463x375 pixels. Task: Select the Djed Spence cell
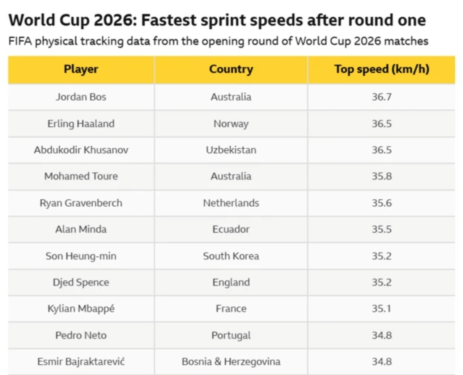(x=81, y=282)
